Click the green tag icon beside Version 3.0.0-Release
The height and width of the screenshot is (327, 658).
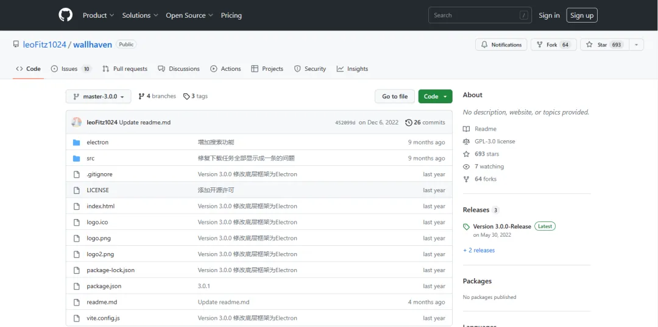(x=466, y=226)
